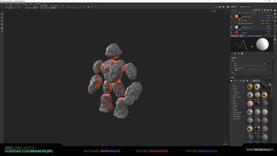Select the Projection tool

pyautogui.click(x=2, y=17)
